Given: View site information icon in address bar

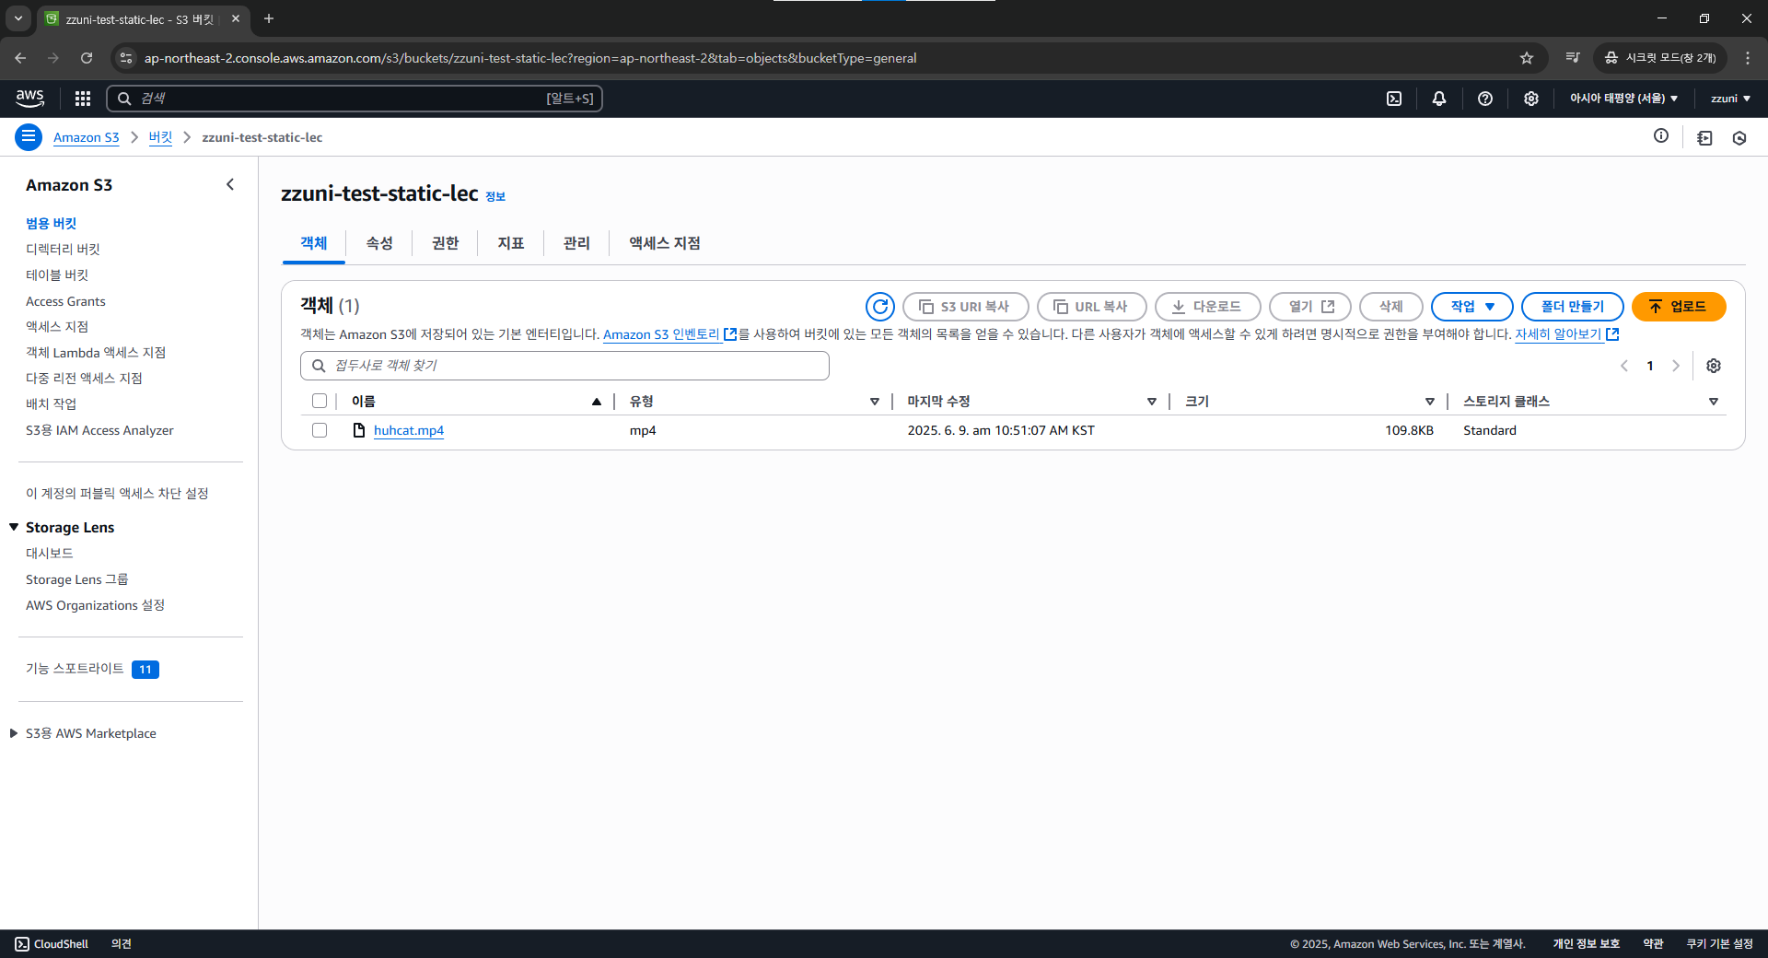Looking at the screenshot, I should pos(126,58).
